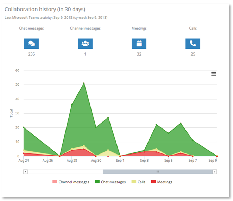Image resolution: width=233 pixels, height=201 pixels.
Task: Click the Collaboration history heading
Action: point(45,9)
